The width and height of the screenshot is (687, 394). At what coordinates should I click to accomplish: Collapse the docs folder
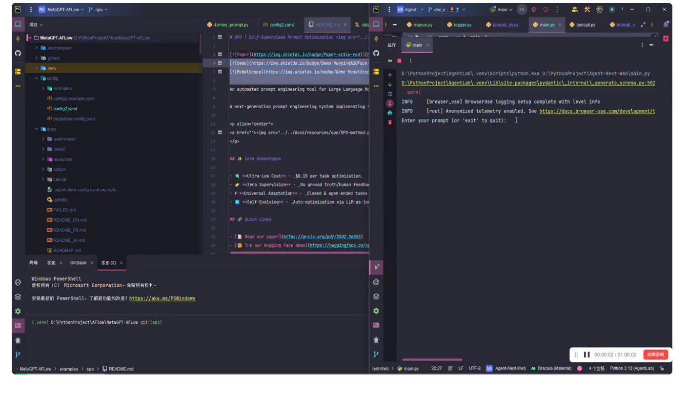(37, 129)
